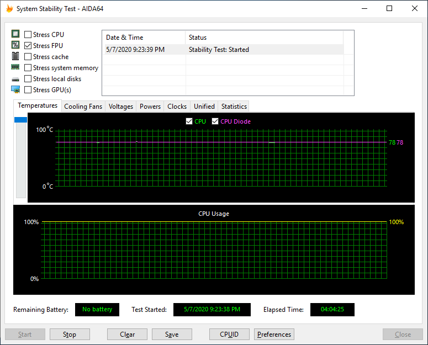The height and width of the screenshot is (345, 428).
Task: Open the Powers tab
Action: (150, 107)
